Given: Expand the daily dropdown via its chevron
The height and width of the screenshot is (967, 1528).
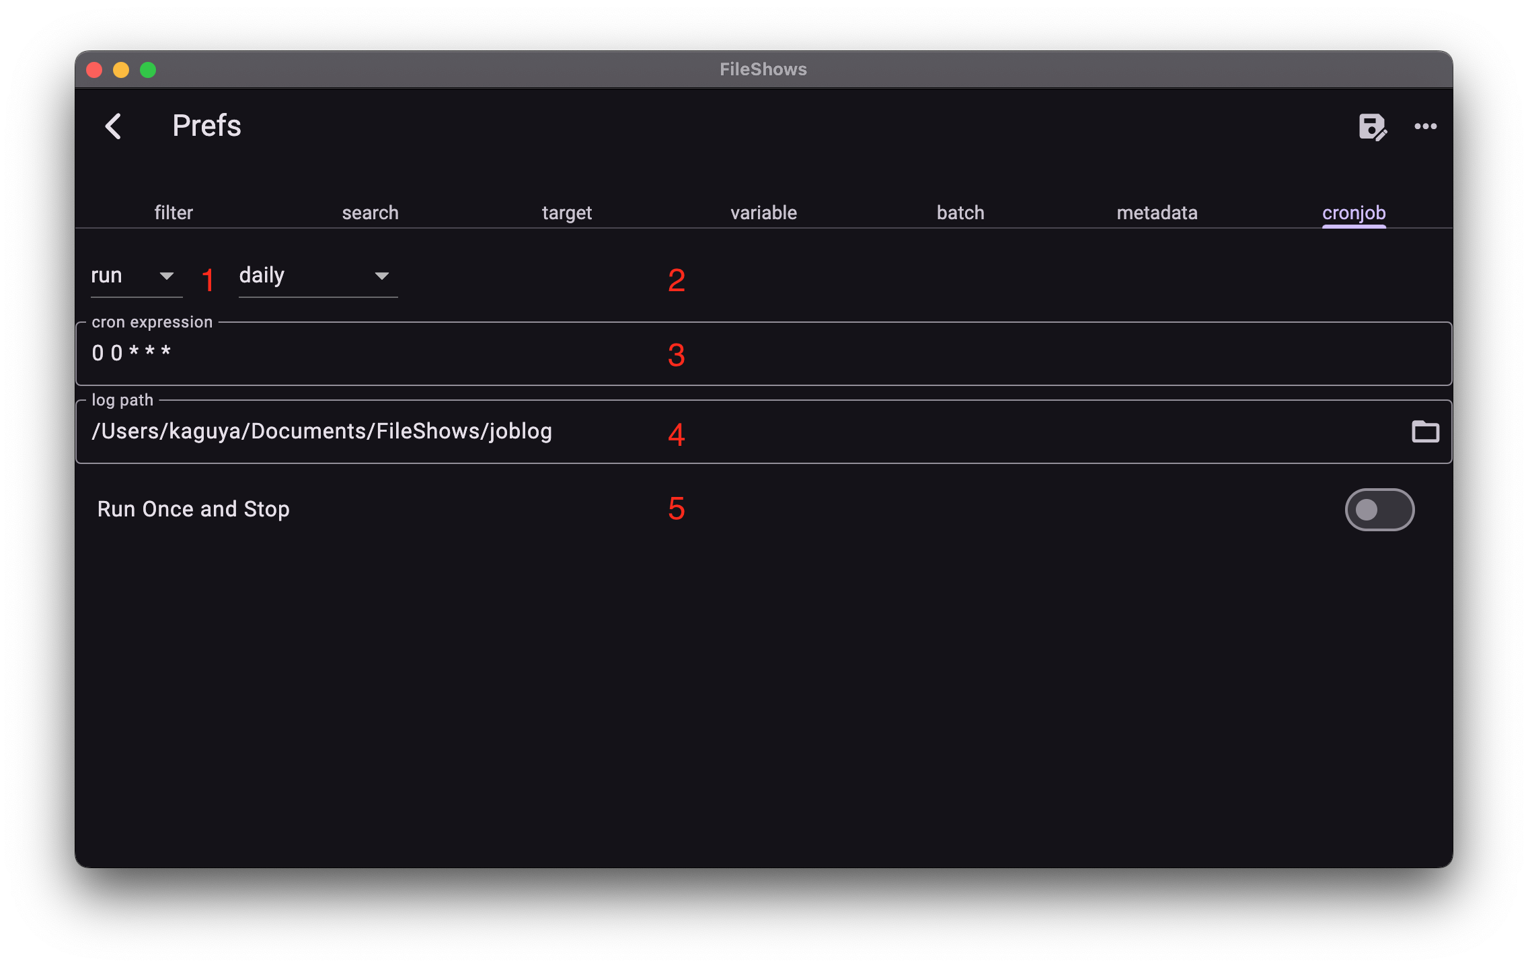Looking at the screenshot, I should click(381, 275).
